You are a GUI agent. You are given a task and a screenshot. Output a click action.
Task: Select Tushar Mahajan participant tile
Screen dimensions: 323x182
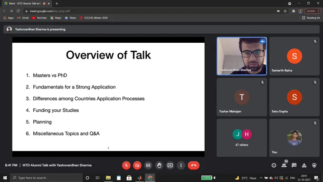(x=242, y=97)
